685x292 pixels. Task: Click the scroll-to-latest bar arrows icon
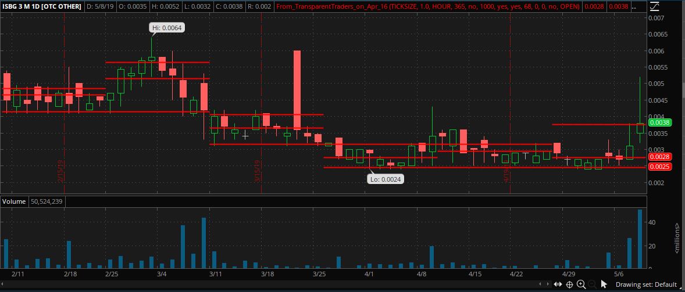click(x=558, y=284)
